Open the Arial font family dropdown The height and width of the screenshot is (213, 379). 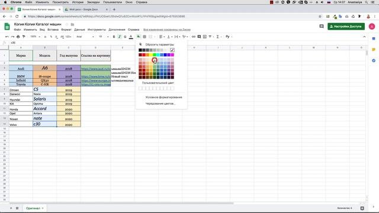tap(85, 37)
